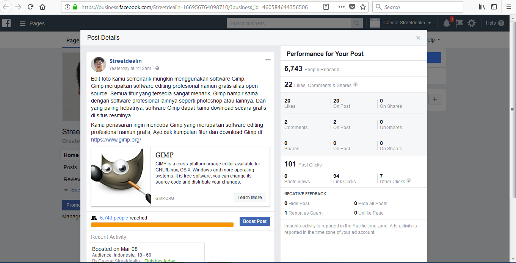
Task: Click public globe icon beside timestamp
Action: pyautogui.click(x=157, y=68)
